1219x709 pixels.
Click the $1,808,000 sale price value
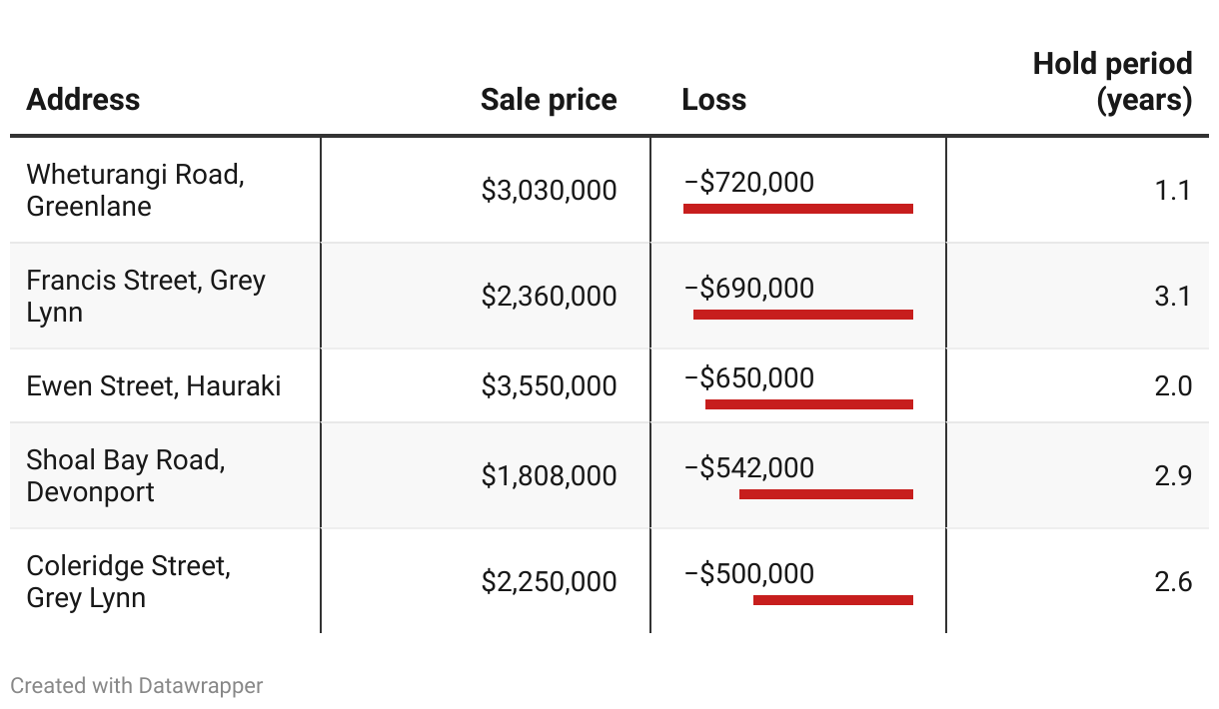tap(549, 475)
